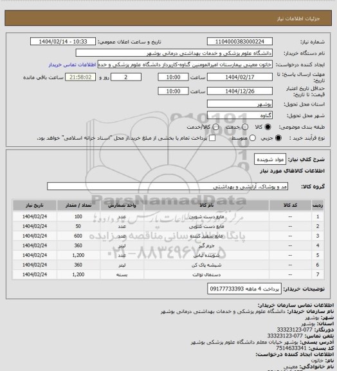Click the ردیف column header
Viewport: 337px width, 371px height.
[318, 205]
